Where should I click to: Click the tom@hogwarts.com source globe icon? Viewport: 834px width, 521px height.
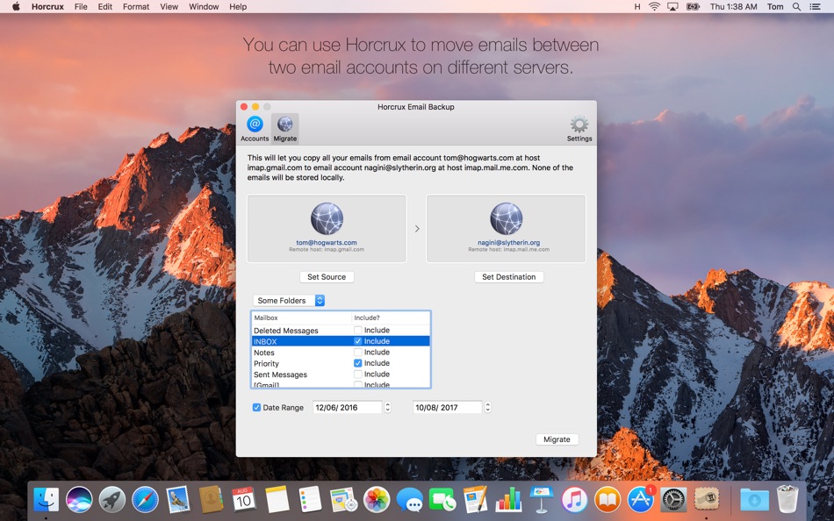coord(327,218)
